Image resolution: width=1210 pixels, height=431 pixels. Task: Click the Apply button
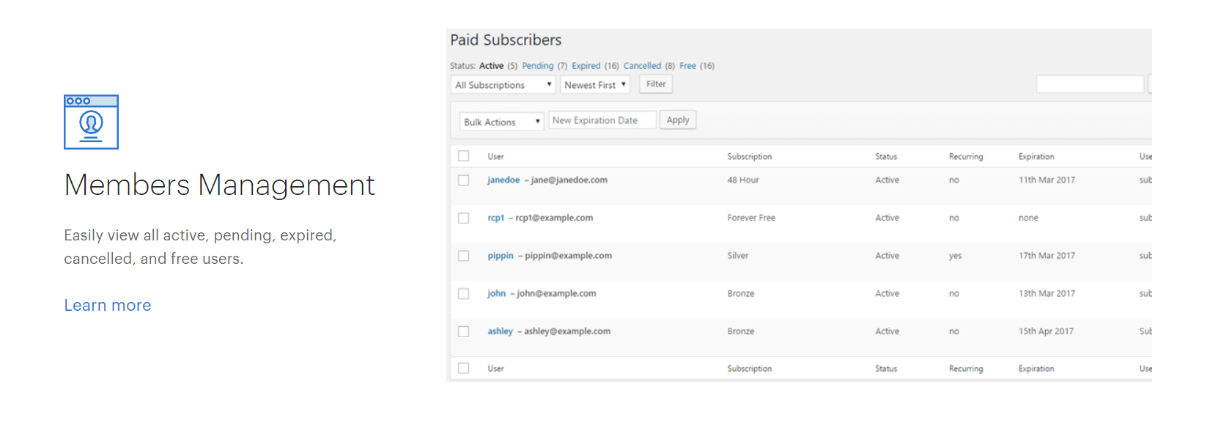click(x=678, y=120)
